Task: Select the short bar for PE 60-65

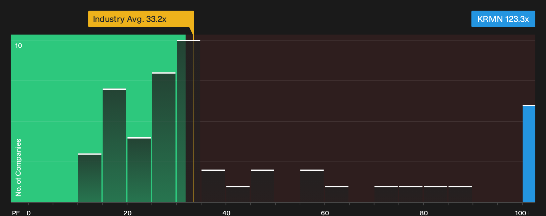Action: 337,194
